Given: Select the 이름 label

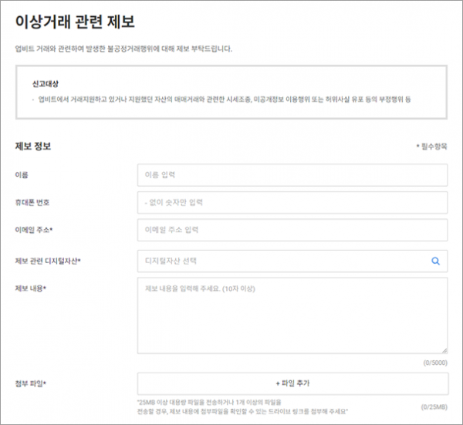Looking at the screenshot, I should point(22,175).
